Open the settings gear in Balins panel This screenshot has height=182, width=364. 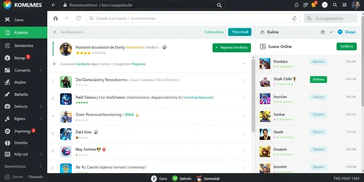pyautogui.click(x=323, y=32)
